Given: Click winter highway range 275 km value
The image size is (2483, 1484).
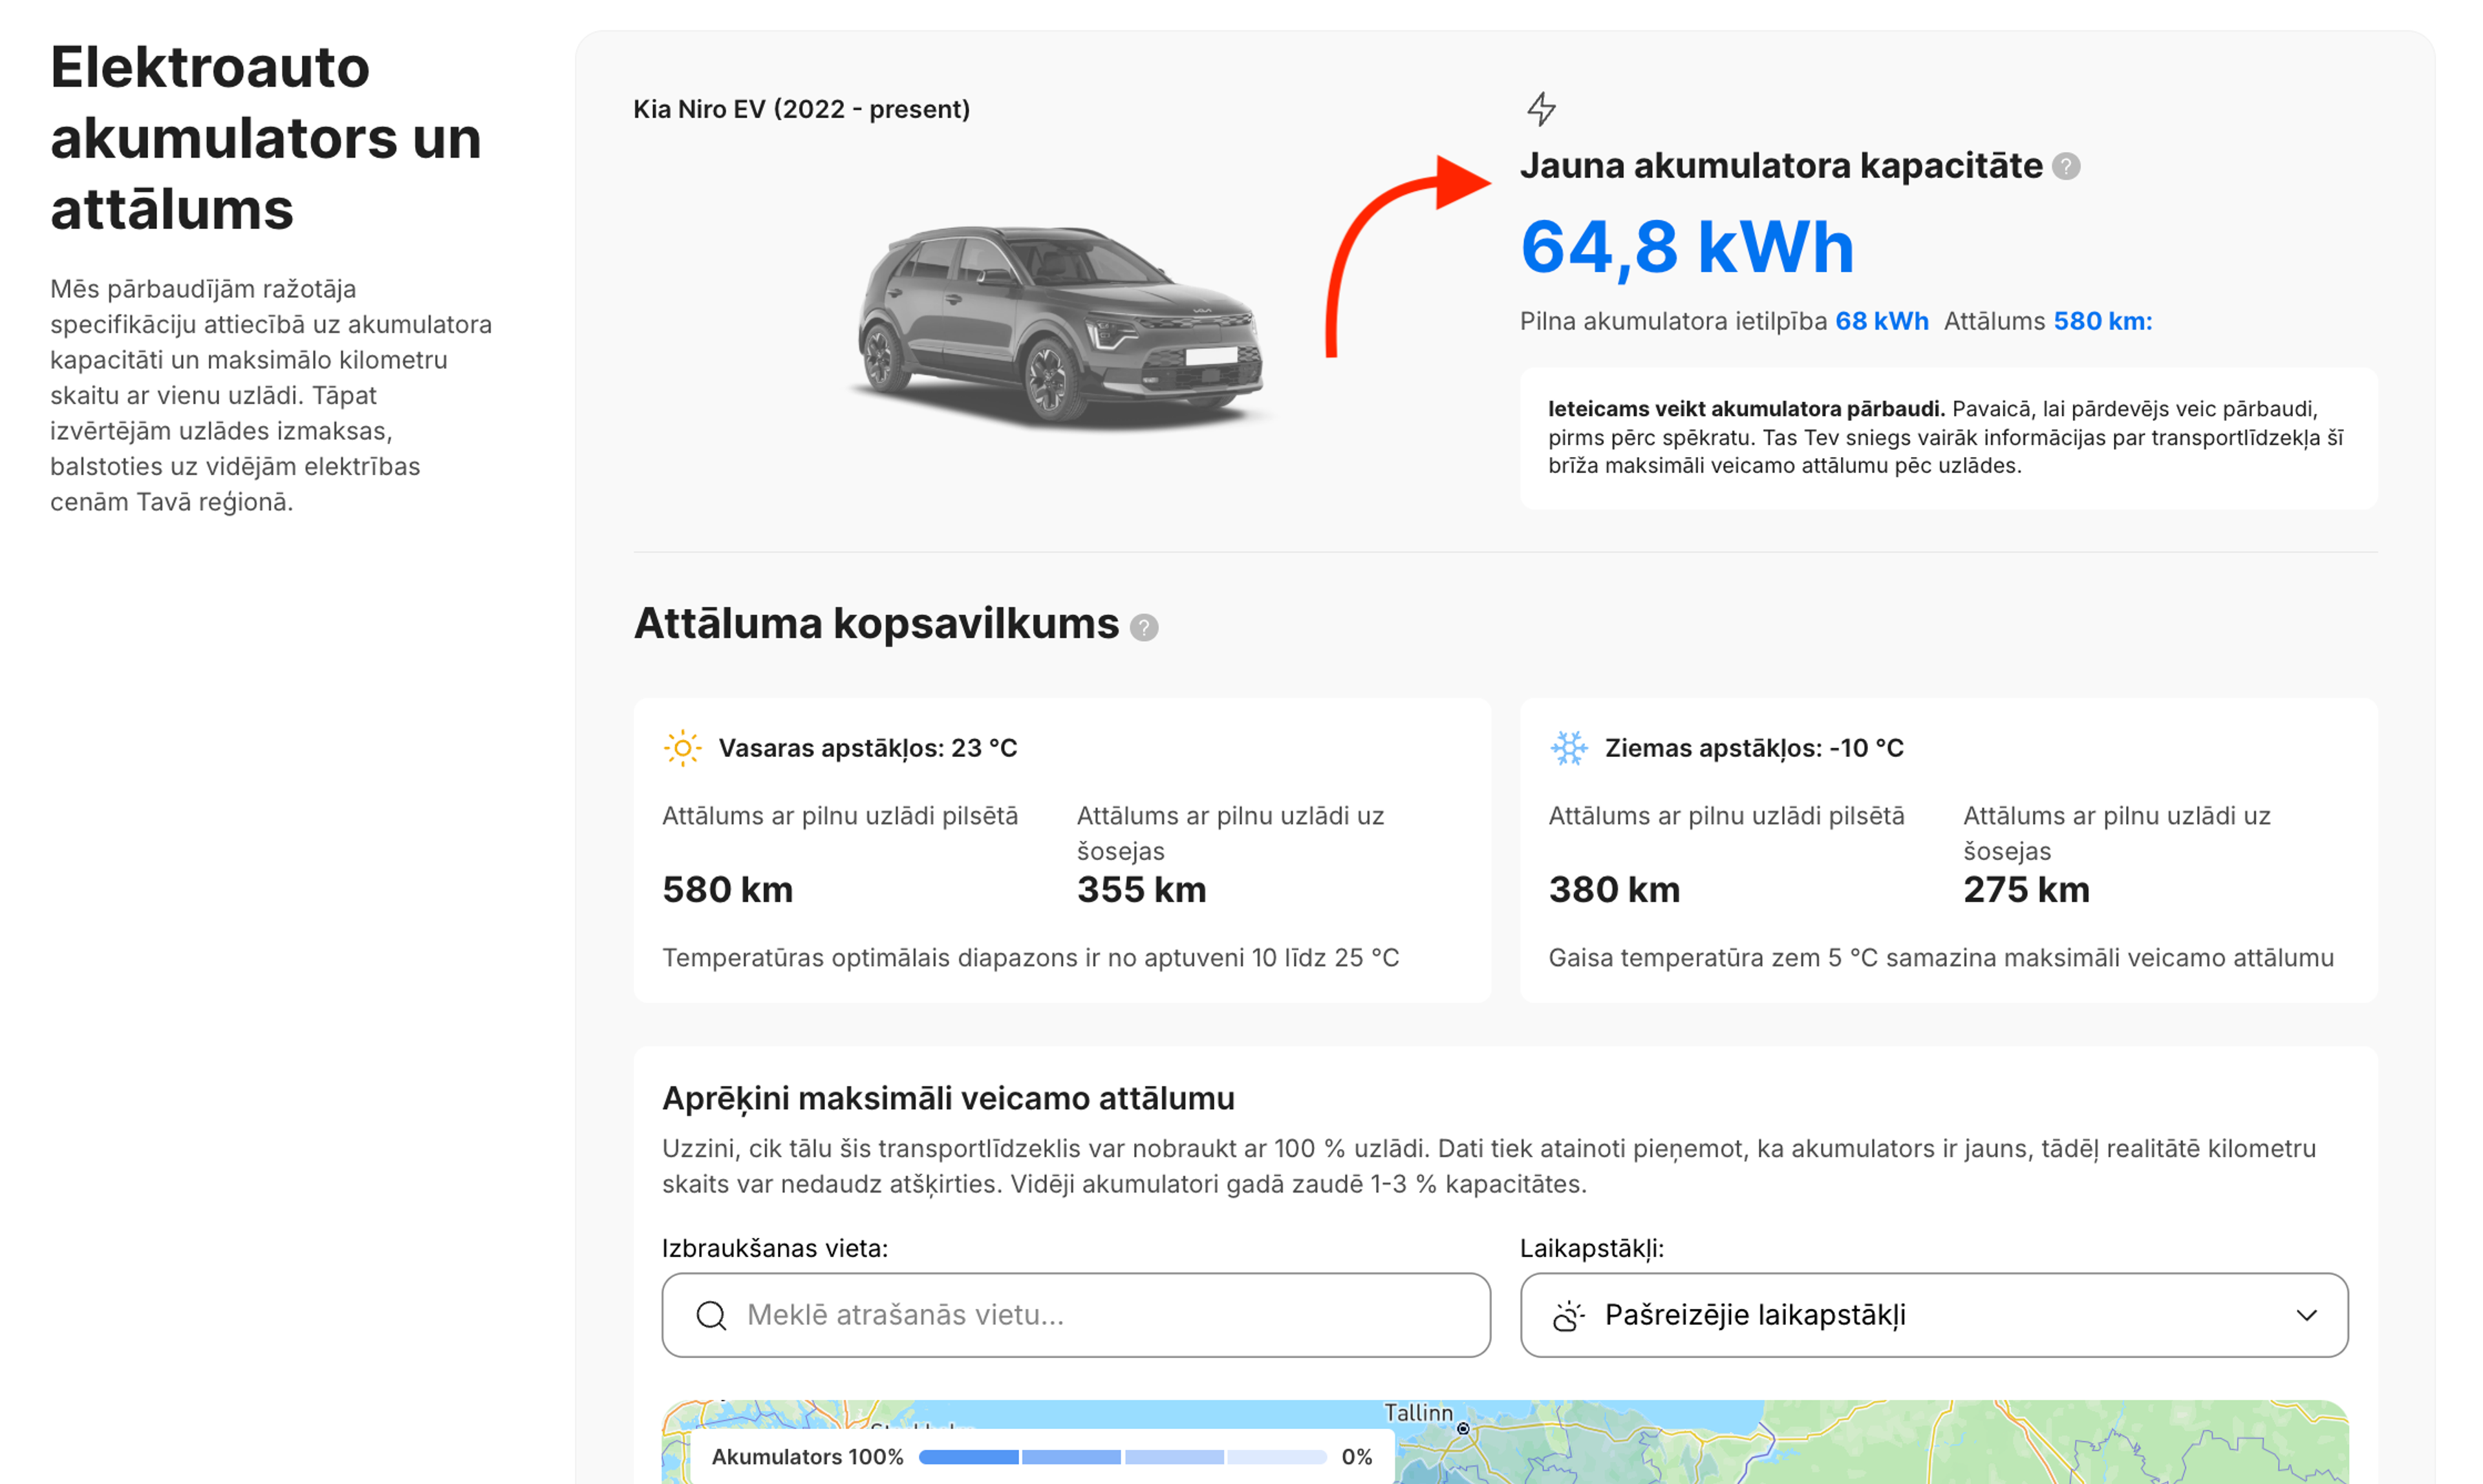Looking at the screenshot, I should pos(2027,889).
